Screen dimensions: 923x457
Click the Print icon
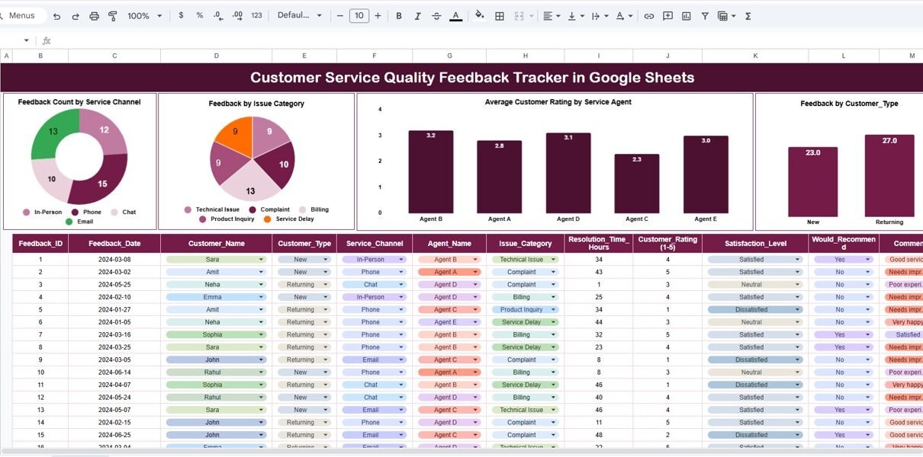pyautogui.click(x=94, y=16)
